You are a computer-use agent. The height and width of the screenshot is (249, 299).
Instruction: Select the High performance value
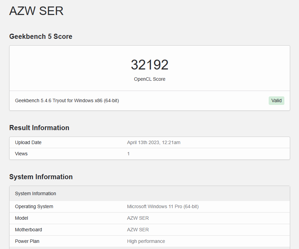[x=146, y=242]
